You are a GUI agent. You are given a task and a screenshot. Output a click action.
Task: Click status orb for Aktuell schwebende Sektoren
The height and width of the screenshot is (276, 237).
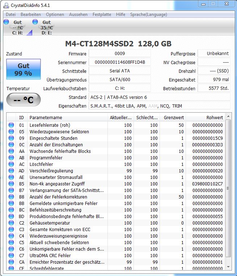11,242
